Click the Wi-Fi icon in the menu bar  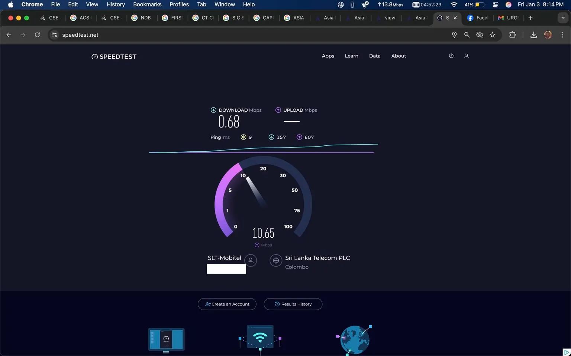[454, 5]
